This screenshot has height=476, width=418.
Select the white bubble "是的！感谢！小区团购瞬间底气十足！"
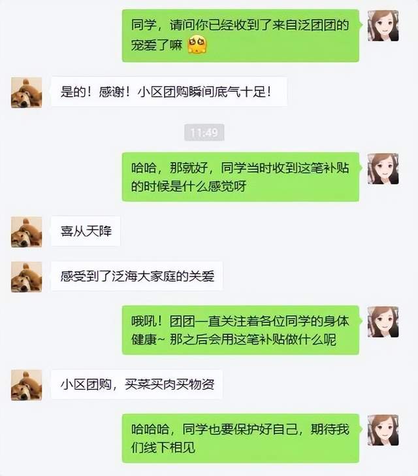169,92
